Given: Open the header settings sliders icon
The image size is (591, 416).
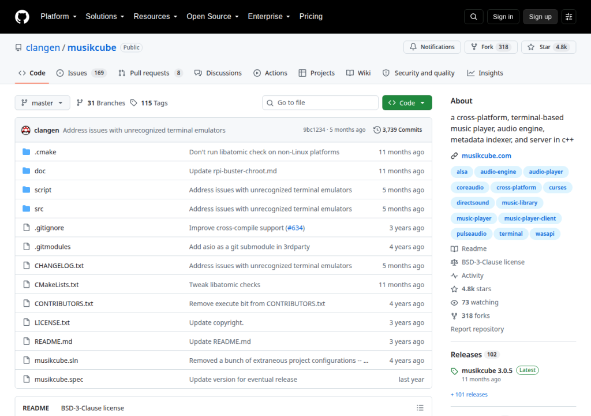Looking at the screenshot, I should coord(568,17).
